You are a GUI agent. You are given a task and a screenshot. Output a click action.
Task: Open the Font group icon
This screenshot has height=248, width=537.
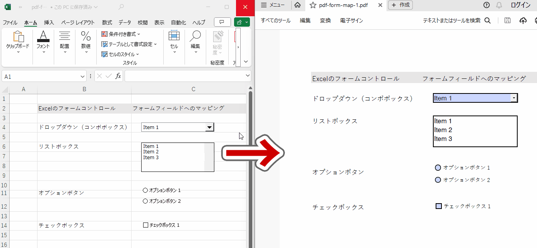43,41
